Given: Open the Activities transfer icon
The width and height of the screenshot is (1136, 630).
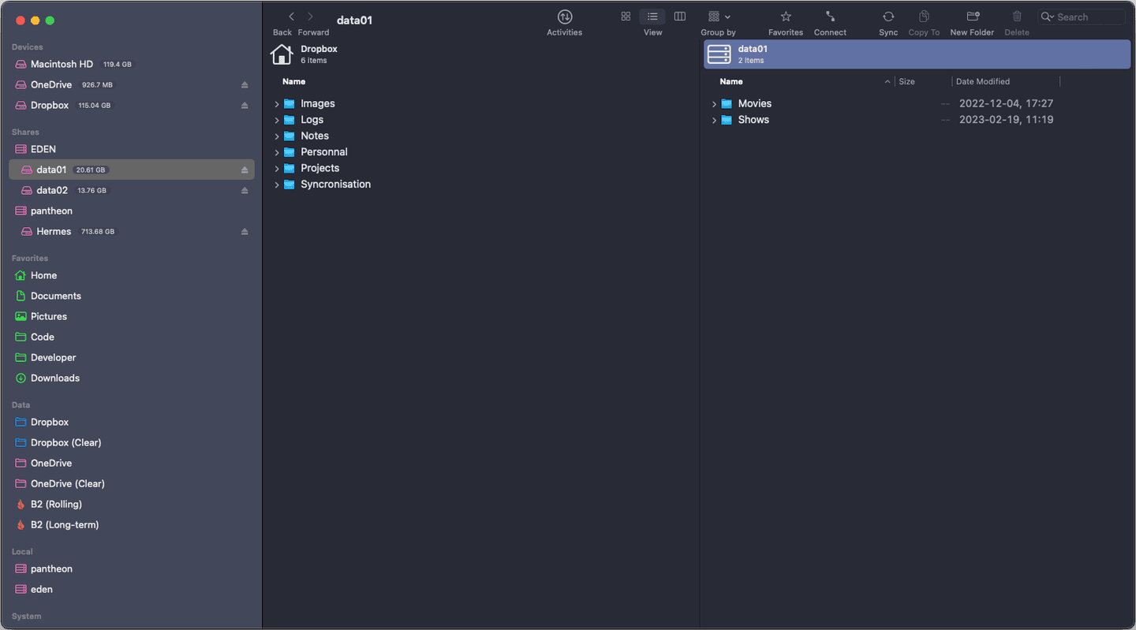Looking at the screenshot, I should pyautogui.click(x=564, y=17).
